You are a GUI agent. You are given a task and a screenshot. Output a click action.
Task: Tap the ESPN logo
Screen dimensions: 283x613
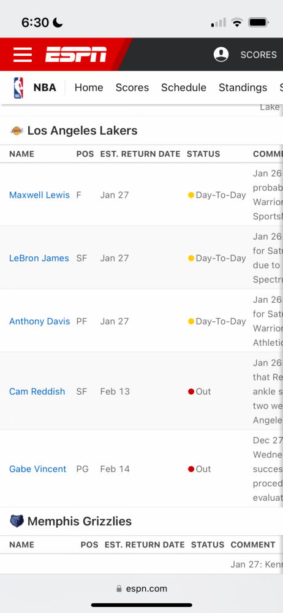point(76,55)
